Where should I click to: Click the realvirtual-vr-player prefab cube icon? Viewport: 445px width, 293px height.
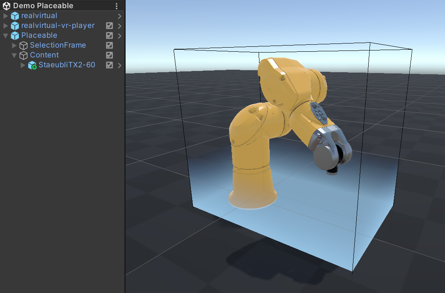tap(15, 26)
